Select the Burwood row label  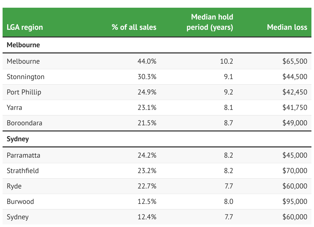[20, 202]
